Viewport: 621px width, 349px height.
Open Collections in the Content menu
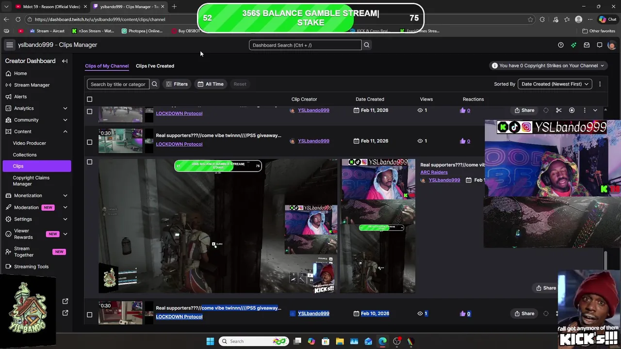(25, 155)
